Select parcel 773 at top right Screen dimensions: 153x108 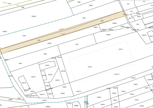(144, 2)
